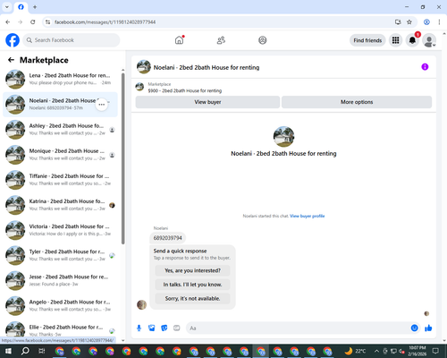This screenshot has width=447, height=358.
Task: Reload the page with browser refresh
Action: [x=33, y=22]
